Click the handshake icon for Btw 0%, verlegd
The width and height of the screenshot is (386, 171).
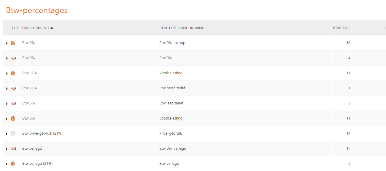(13, 149)
